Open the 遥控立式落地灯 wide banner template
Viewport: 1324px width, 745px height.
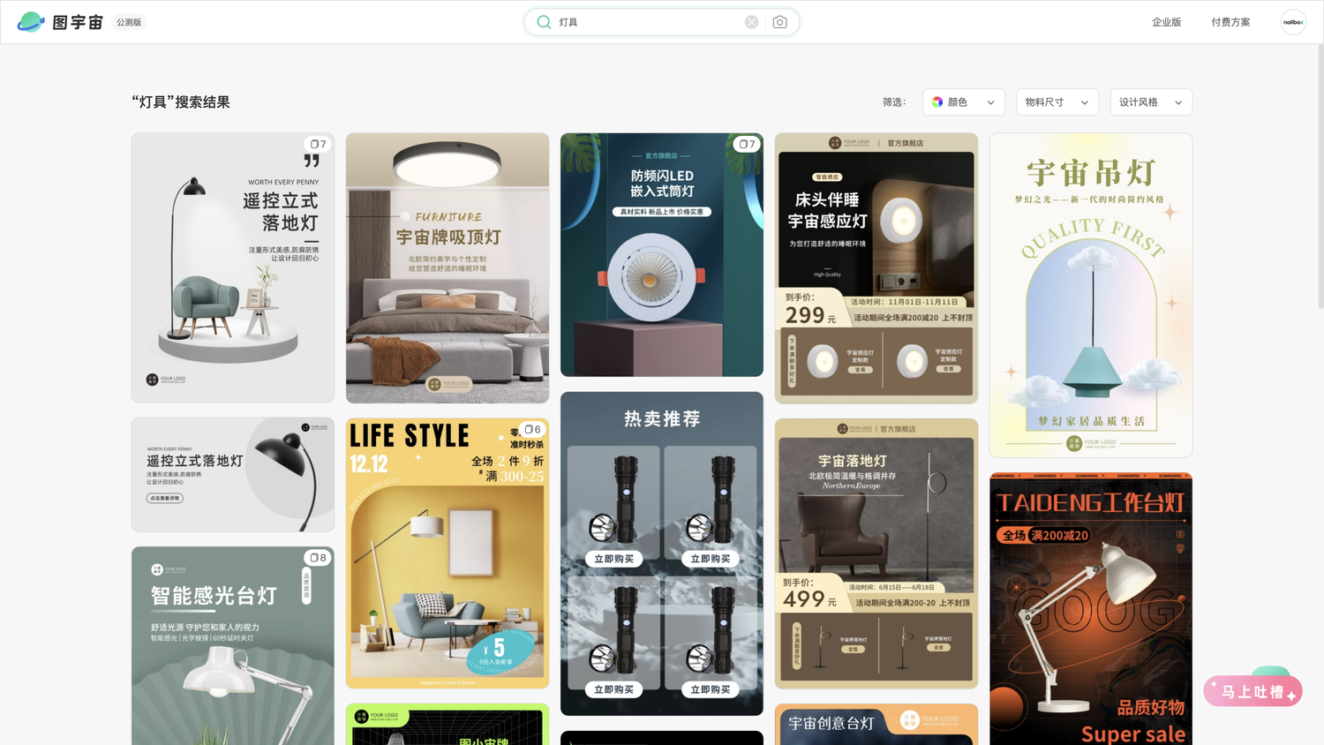233,475
